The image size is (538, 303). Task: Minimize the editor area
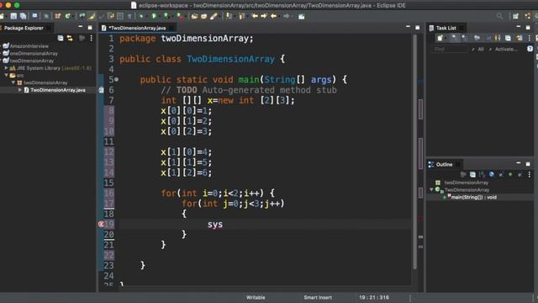tap(408, 27)
